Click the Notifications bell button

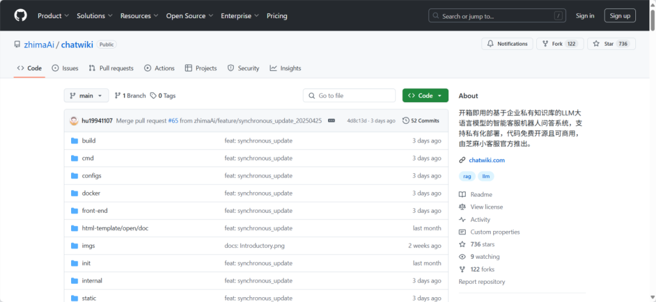(507, 44)
